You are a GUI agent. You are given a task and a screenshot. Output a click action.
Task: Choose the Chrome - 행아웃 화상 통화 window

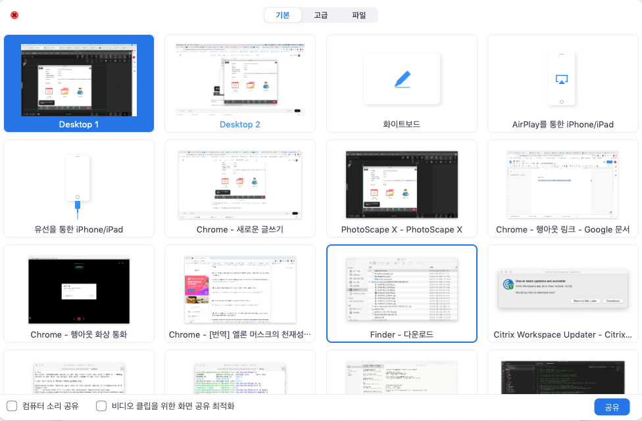[x=79, y=294]
